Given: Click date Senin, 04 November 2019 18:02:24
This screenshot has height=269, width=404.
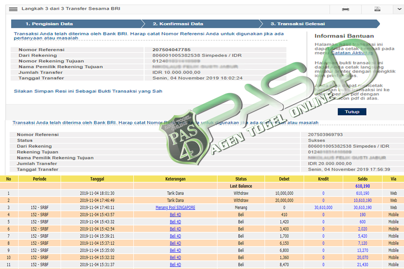Looking at the screenshot, I should point(197,78).
